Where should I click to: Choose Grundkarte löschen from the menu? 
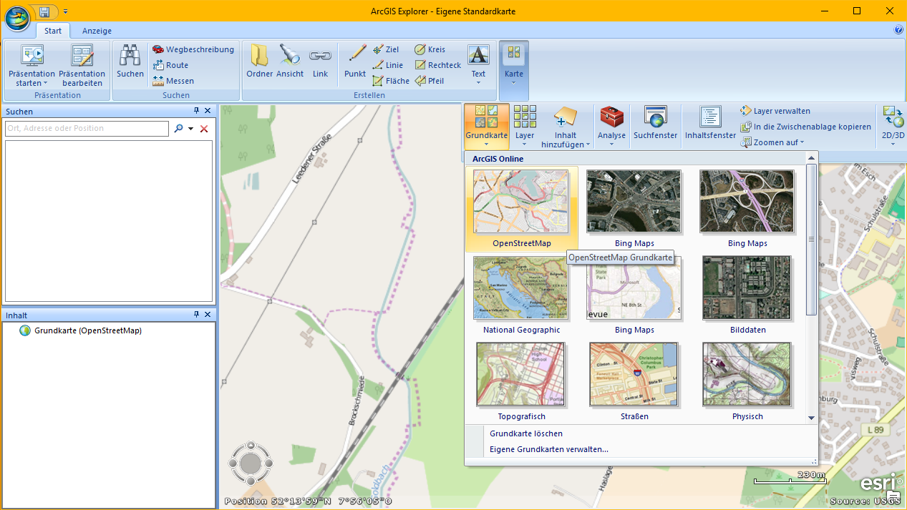click(525, 433)
